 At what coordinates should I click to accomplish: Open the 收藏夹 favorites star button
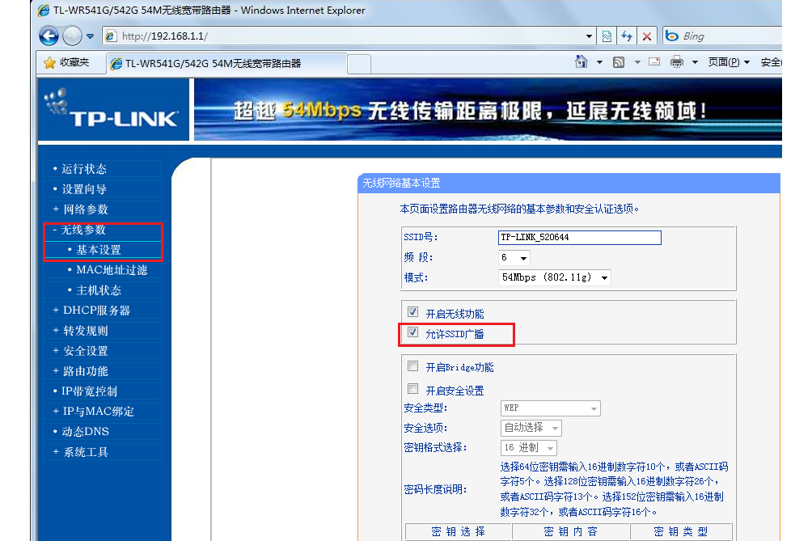[67, 62]
